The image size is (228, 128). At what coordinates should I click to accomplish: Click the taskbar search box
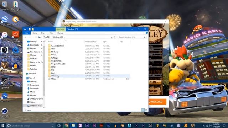click(x=31, y=126)
